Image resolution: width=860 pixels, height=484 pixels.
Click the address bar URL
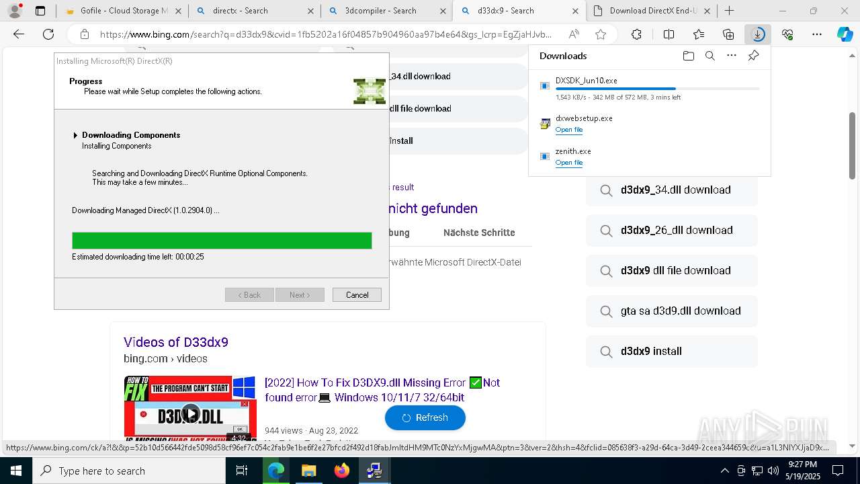(326, 34)
